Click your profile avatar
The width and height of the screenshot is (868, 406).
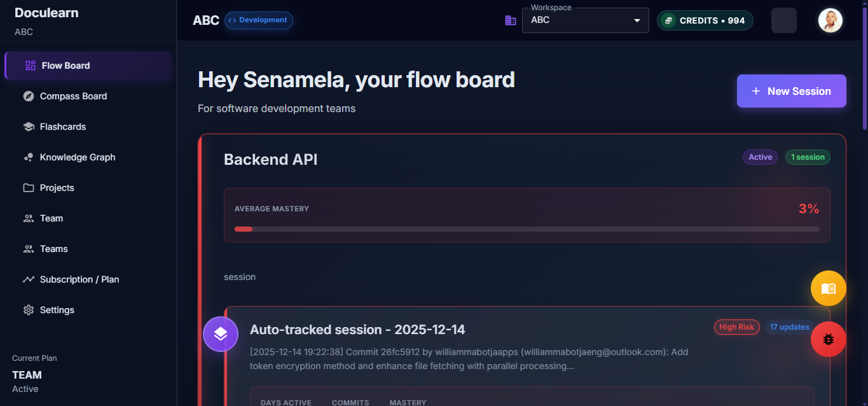[x=830, y=20]
